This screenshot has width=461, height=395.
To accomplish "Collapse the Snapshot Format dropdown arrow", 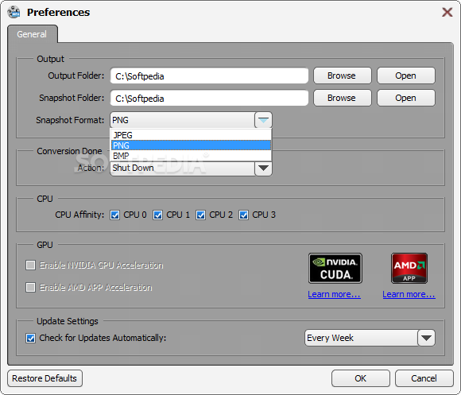I will pos(263,120).
